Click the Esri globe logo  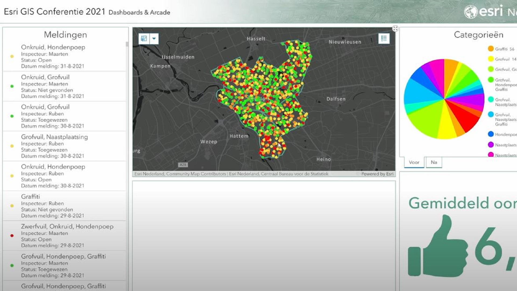470,12
